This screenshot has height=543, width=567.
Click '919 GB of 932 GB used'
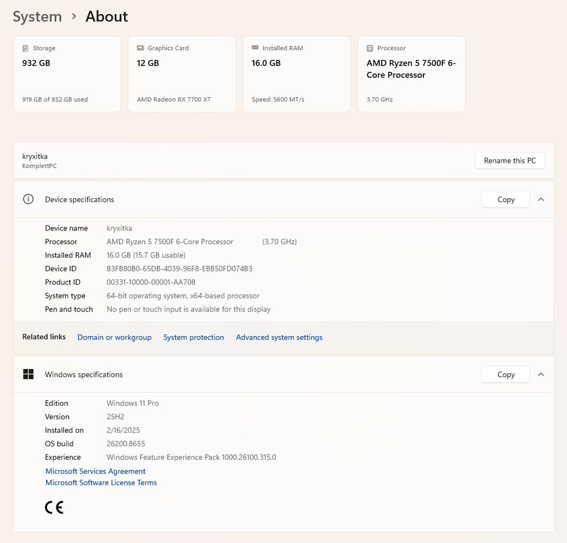coord(55,99)
